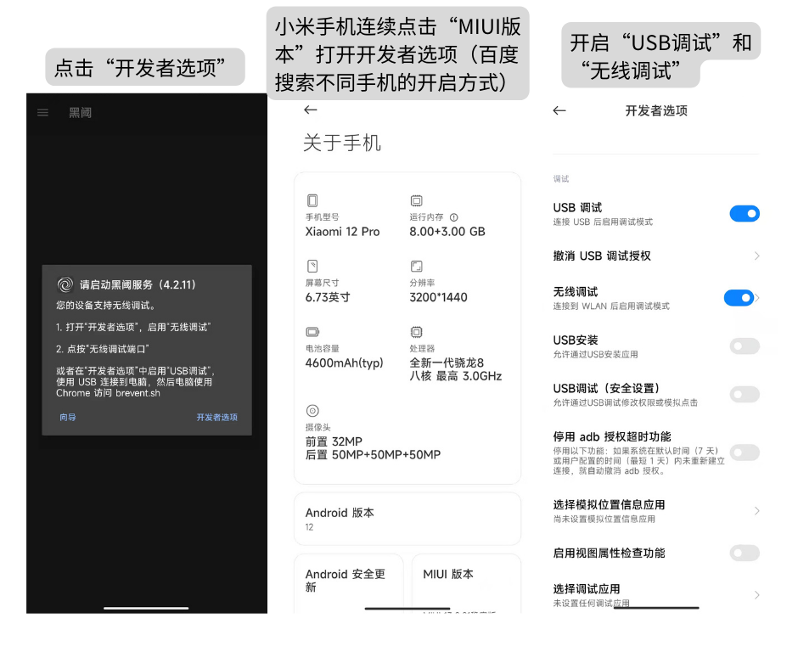Disable the USB 调试 toggle
798x669 pixels.
click(745, 213)
